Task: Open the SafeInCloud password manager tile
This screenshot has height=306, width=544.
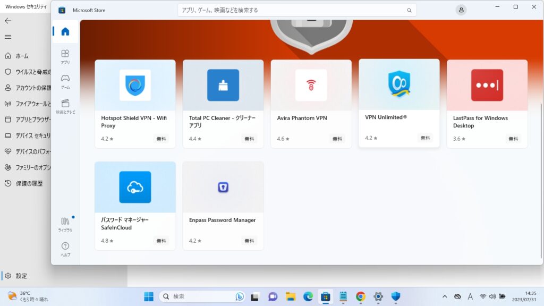Action: pos(135,206)
